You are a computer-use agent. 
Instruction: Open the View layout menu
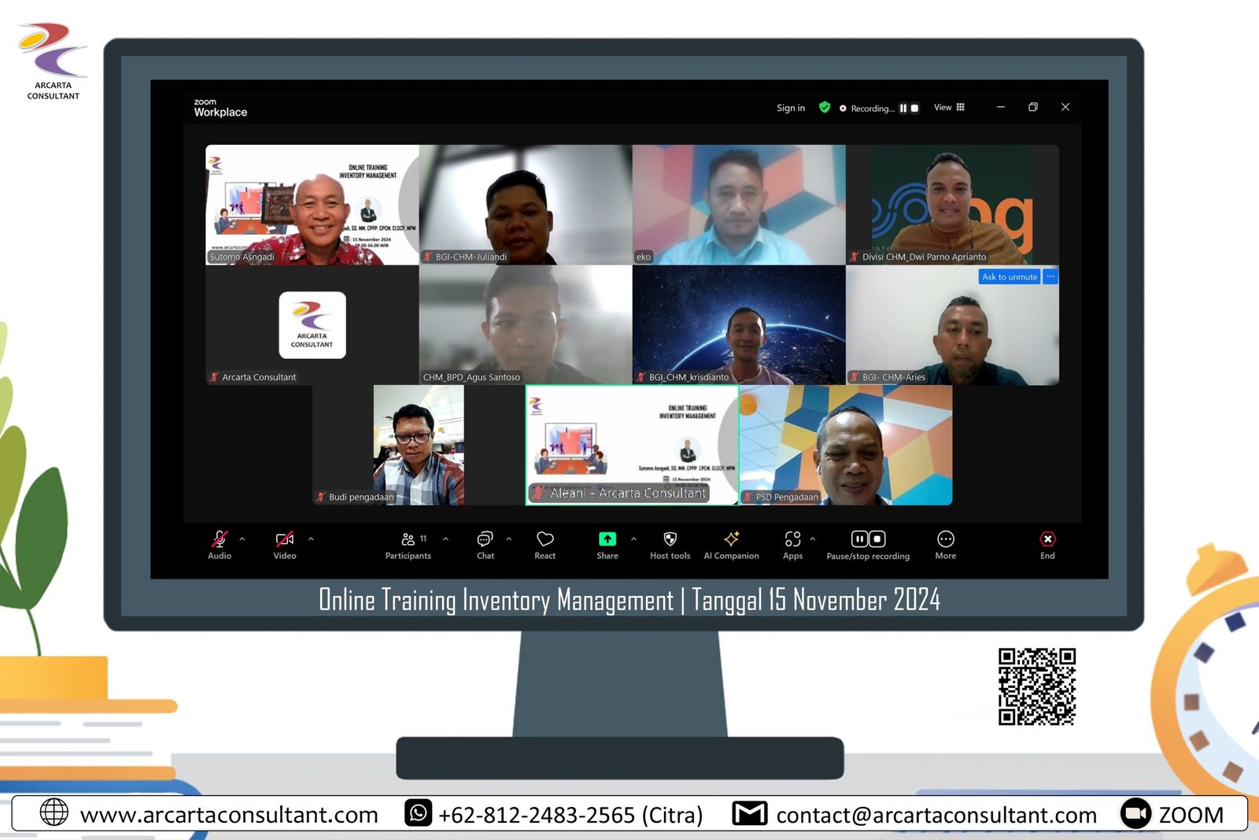[x=949, y=108]
